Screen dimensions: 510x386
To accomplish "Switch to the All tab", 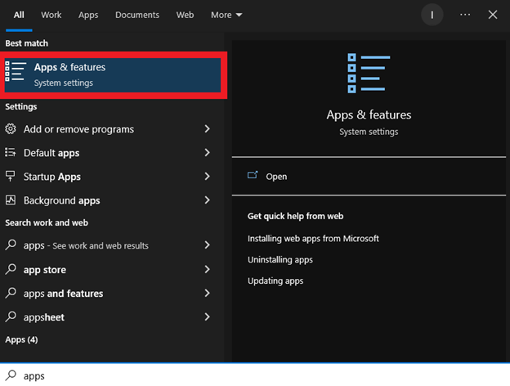I will [x=19, y=15].
